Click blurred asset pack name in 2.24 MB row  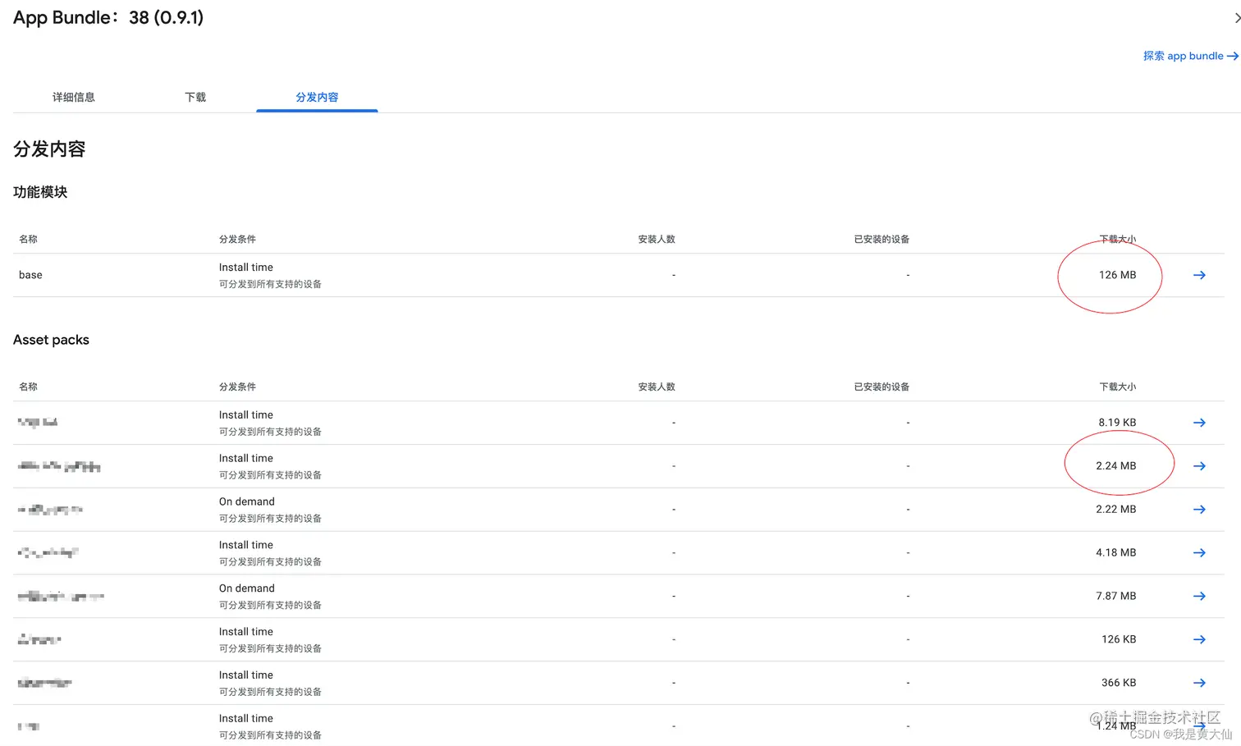[x=59, y=466]
